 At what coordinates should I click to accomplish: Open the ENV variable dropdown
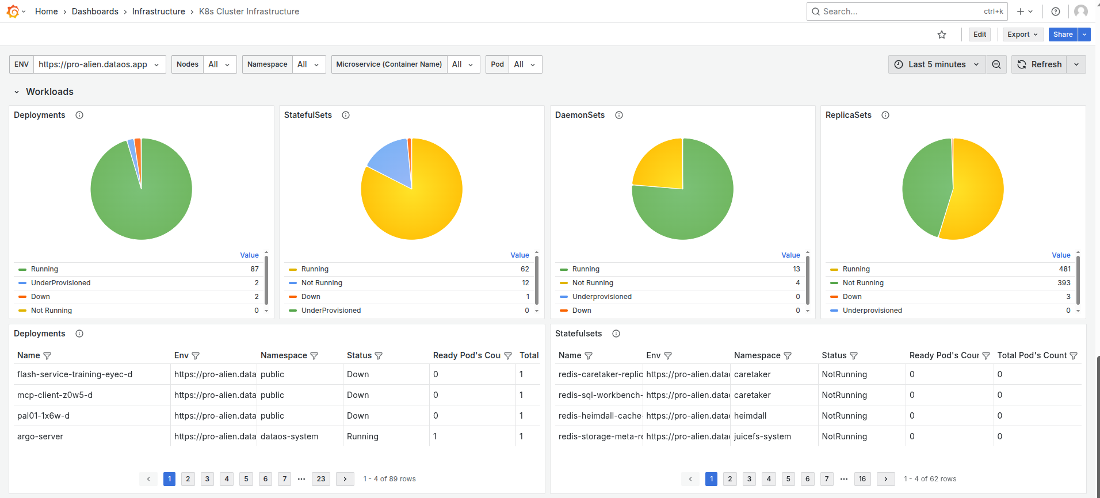click(x=99, y=64)
